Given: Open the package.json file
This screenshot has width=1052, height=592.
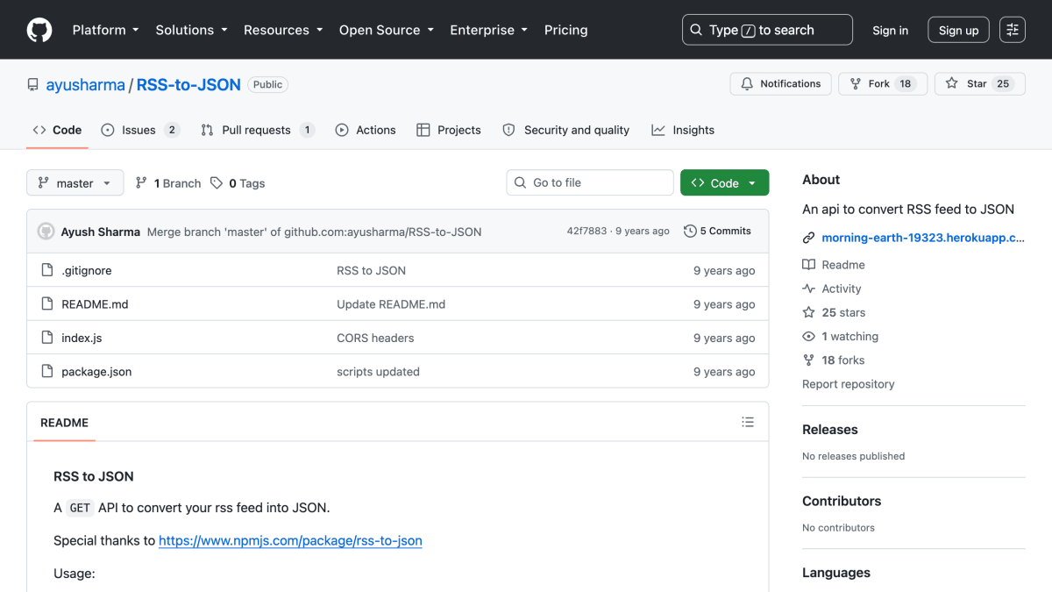Looking at the screenshot, I should (96, 371).
